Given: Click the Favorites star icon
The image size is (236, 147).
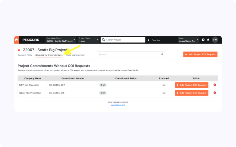Looking at the screenshot, I should coord(149,40).
